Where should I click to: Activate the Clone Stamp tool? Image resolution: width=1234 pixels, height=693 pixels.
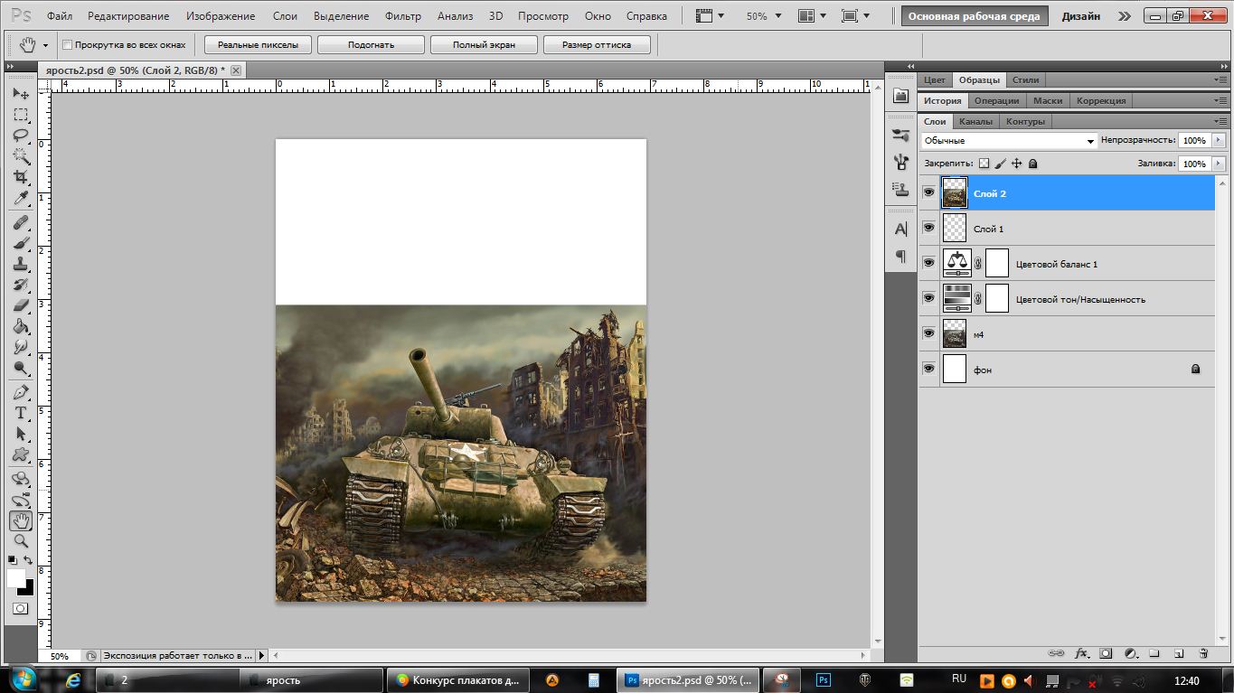pyautogui.click(x=21, y=264)
